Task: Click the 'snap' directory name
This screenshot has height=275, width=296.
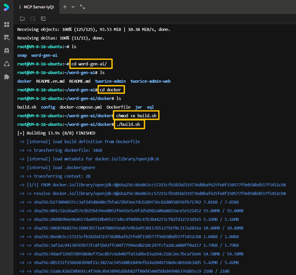Action: (x=22, y=55)
